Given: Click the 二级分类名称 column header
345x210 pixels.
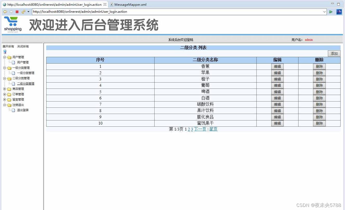Looking at the screenshot, I should 205,60.
